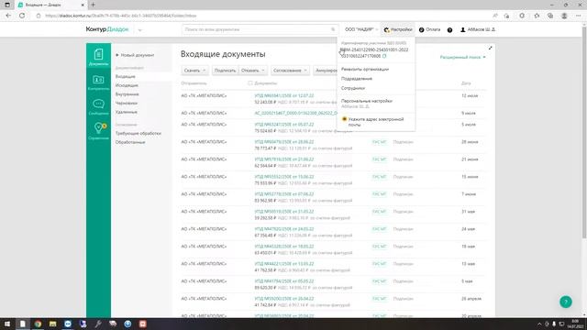Image resolution: width=587 pixels, height=330 pixels.
Task: Open the Согласование dropdown
Action: (x=290, y=71)
